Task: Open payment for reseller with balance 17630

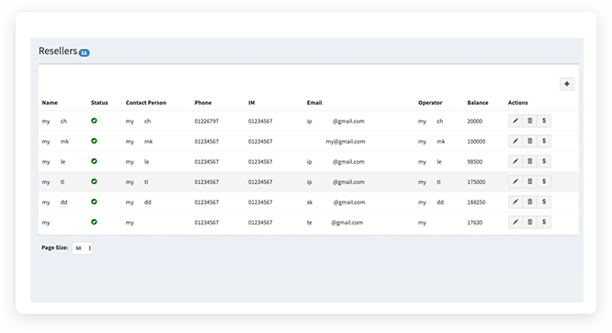Action: [544, 223]
